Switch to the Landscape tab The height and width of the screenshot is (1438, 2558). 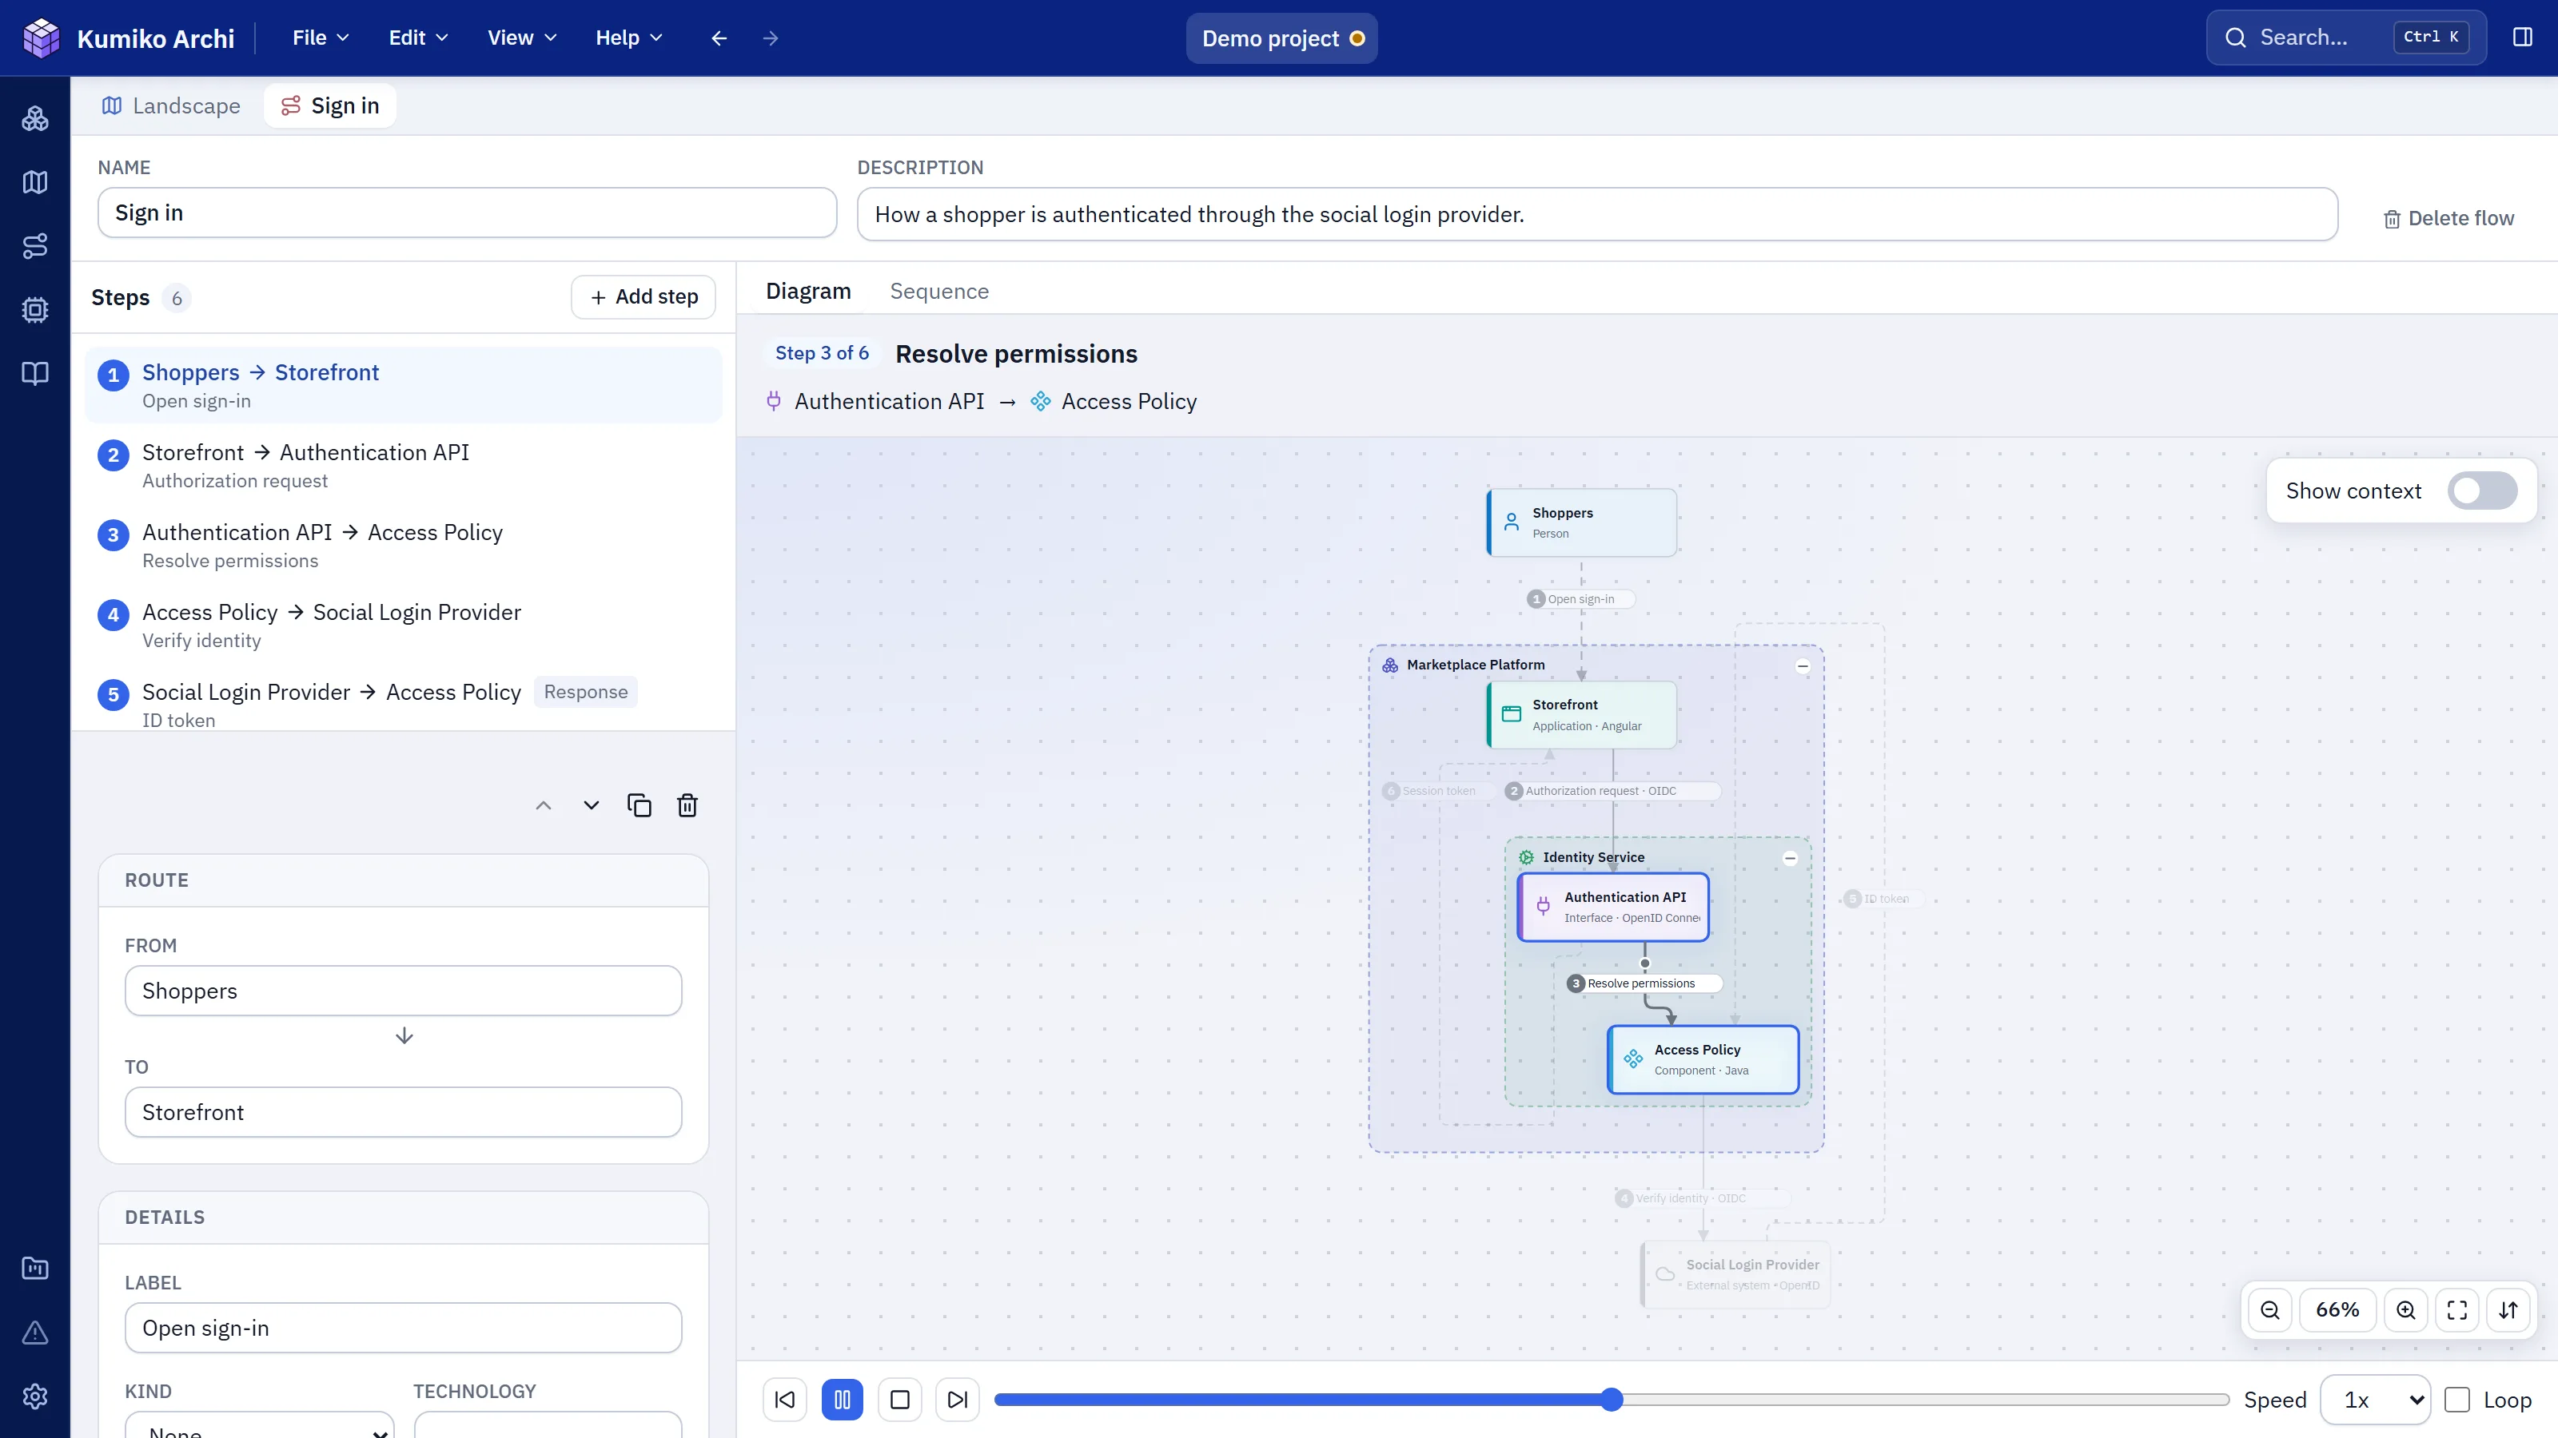(171, 105)
